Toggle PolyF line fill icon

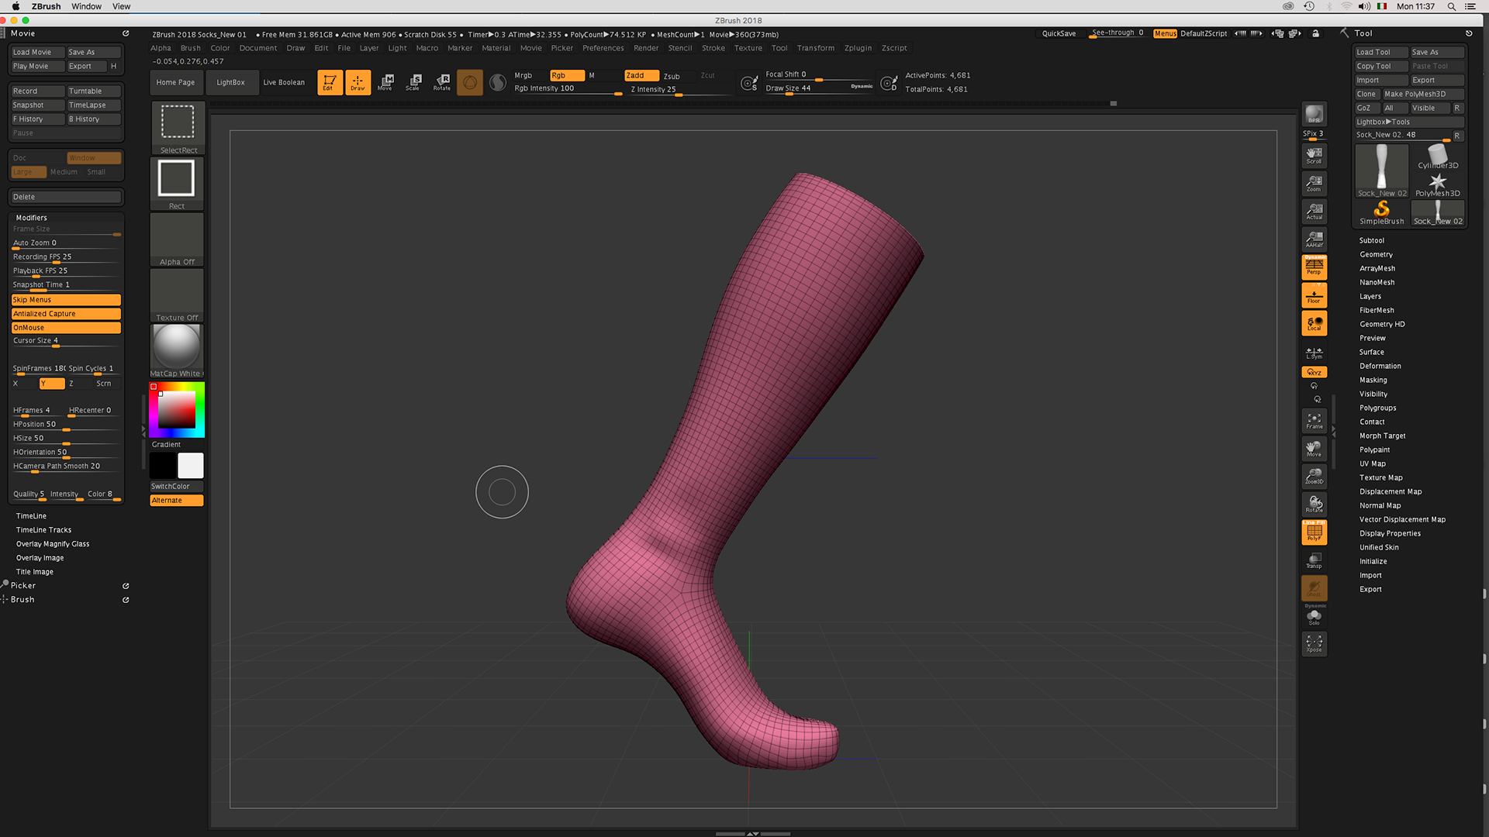click(x=1314, y=532)
